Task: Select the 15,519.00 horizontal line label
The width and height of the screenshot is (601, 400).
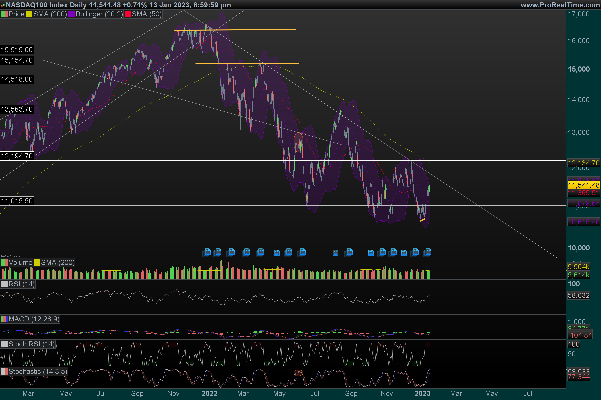Action: (17, 50)
